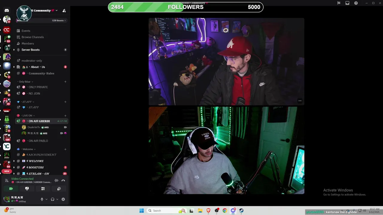Select ON AIR GHERBI voice channel
383x215 pixels.
(x=42, y=121)
